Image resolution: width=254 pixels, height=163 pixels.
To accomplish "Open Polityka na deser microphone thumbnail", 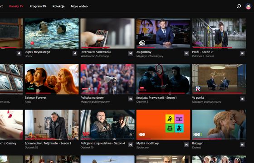I will pos(107,79).
